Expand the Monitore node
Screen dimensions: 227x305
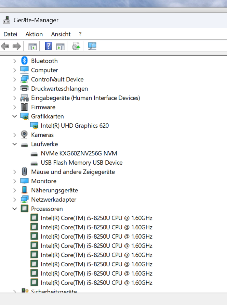tap(15, 181)
